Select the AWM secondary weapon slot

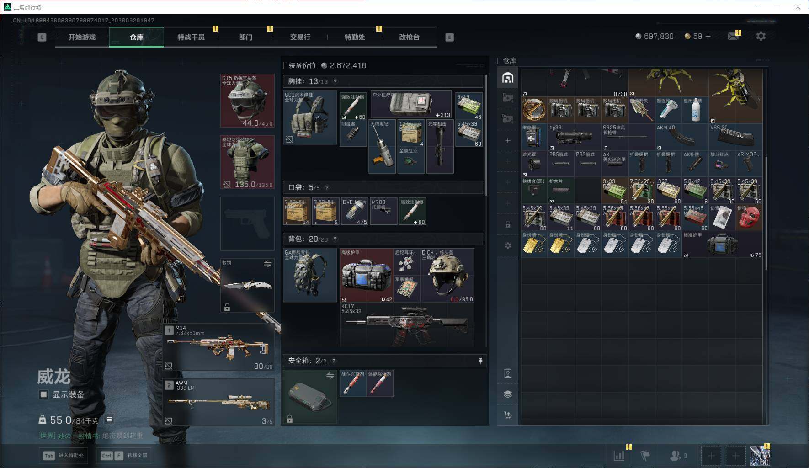tap(219, 402)
